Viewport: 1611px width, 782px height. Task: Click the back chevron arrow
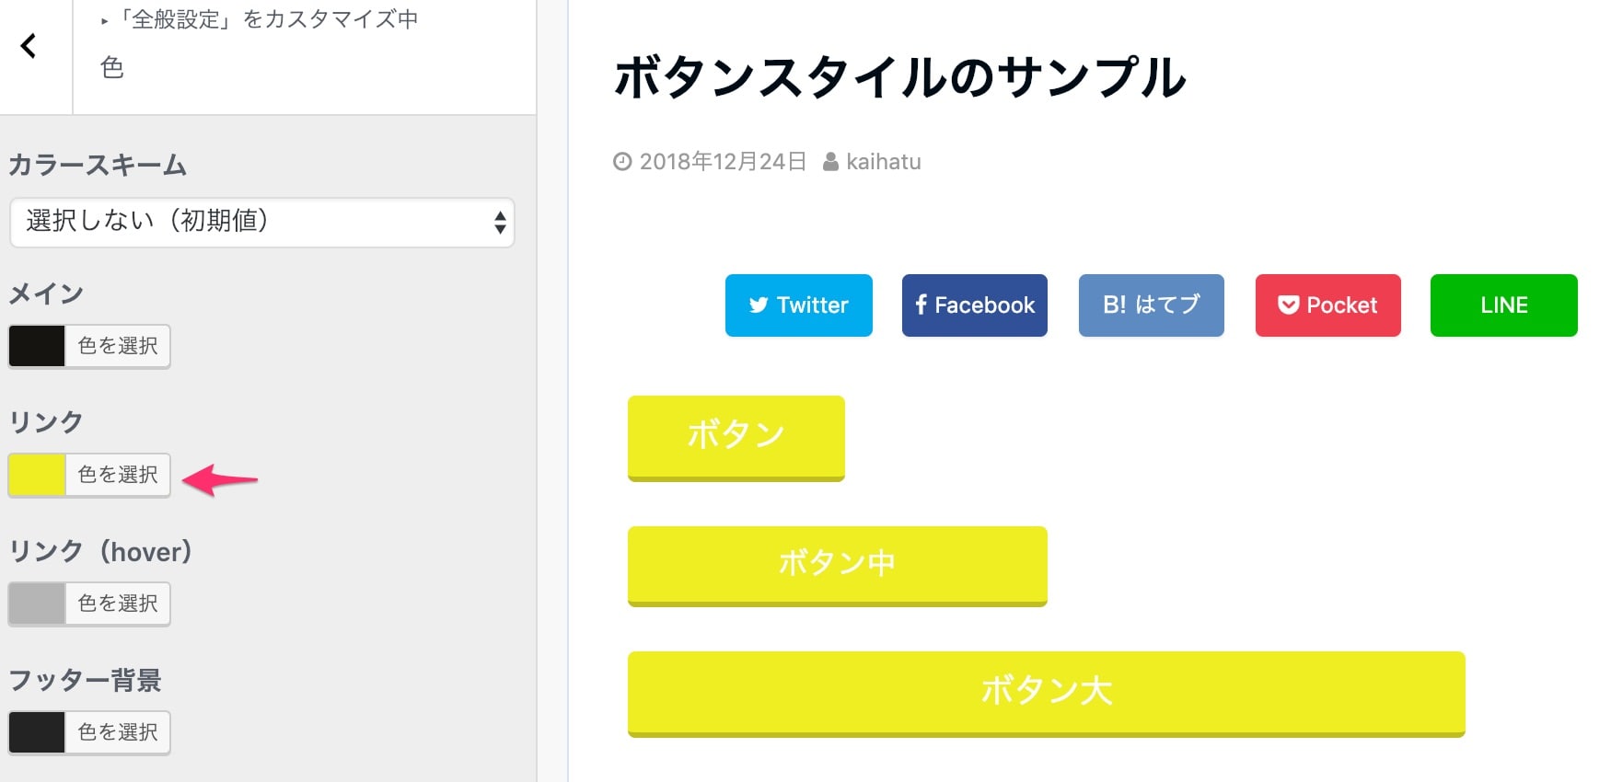(29, 46)
